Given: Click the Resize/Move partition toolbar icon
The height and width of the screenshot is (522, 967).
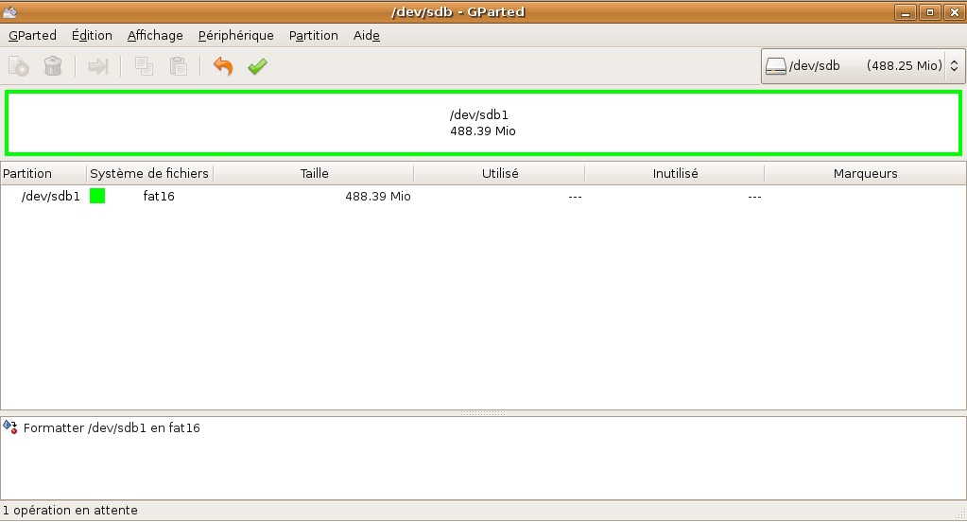Looking at the screenshot, I should (x=98, y=66).
